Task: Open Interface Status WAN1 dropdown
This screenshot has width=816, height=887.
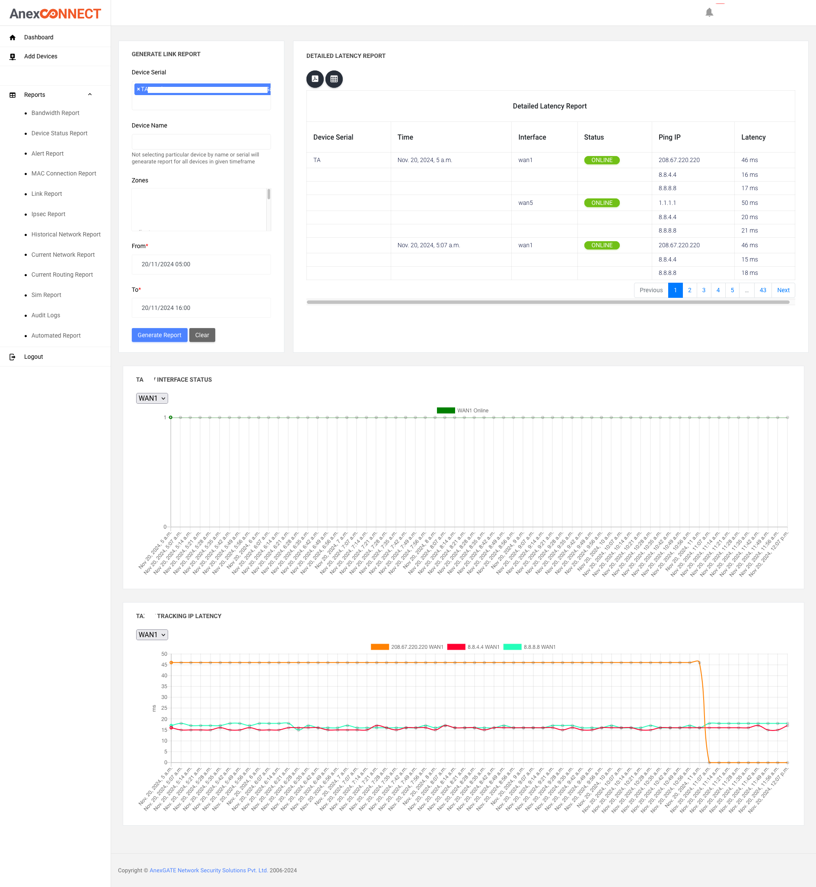Action: 152,398
